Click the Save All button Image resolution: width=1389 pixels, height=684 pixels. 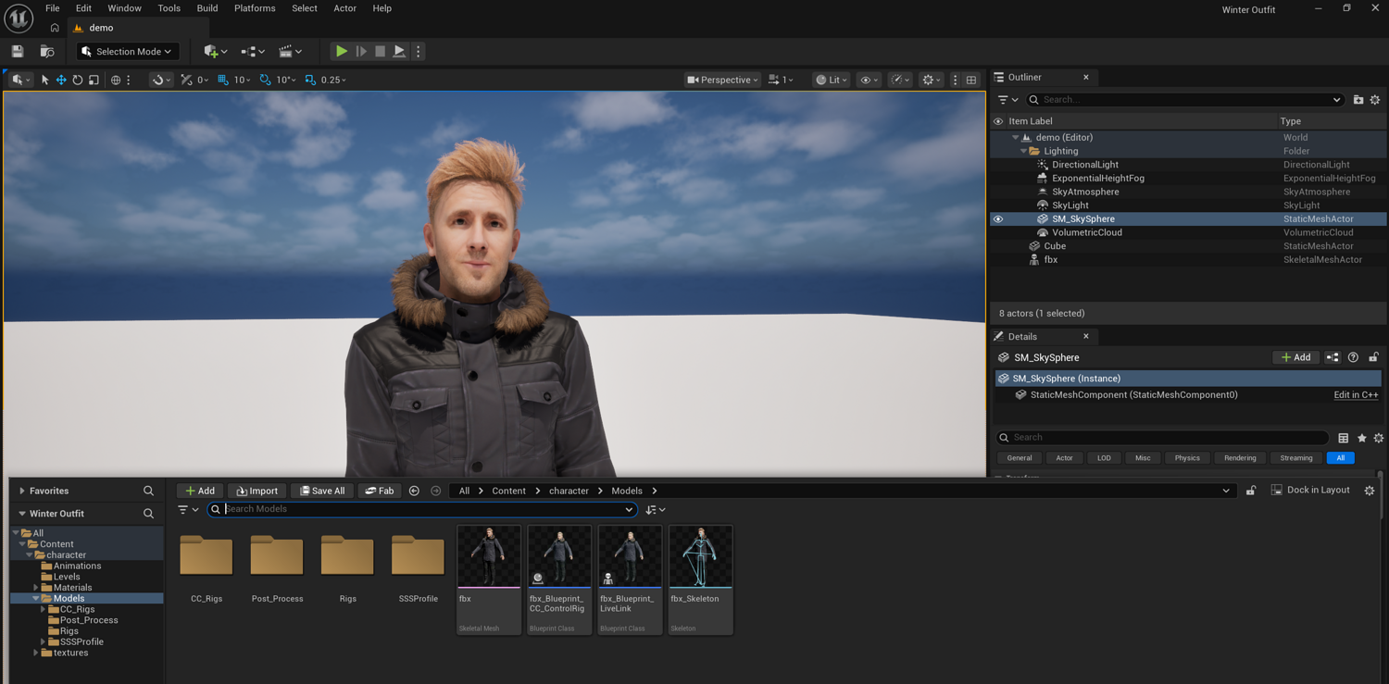[322, 491]
